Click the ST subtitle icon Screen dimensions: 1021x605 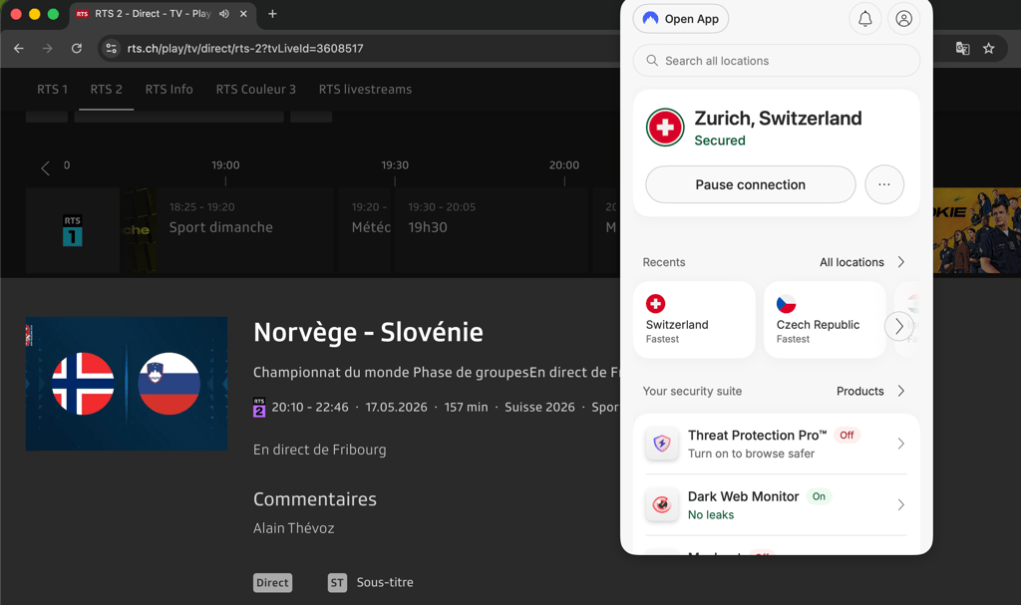[337, 583]
